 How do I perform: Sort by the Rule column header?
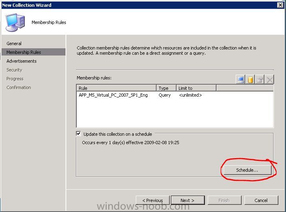click(x=116, y=88)
